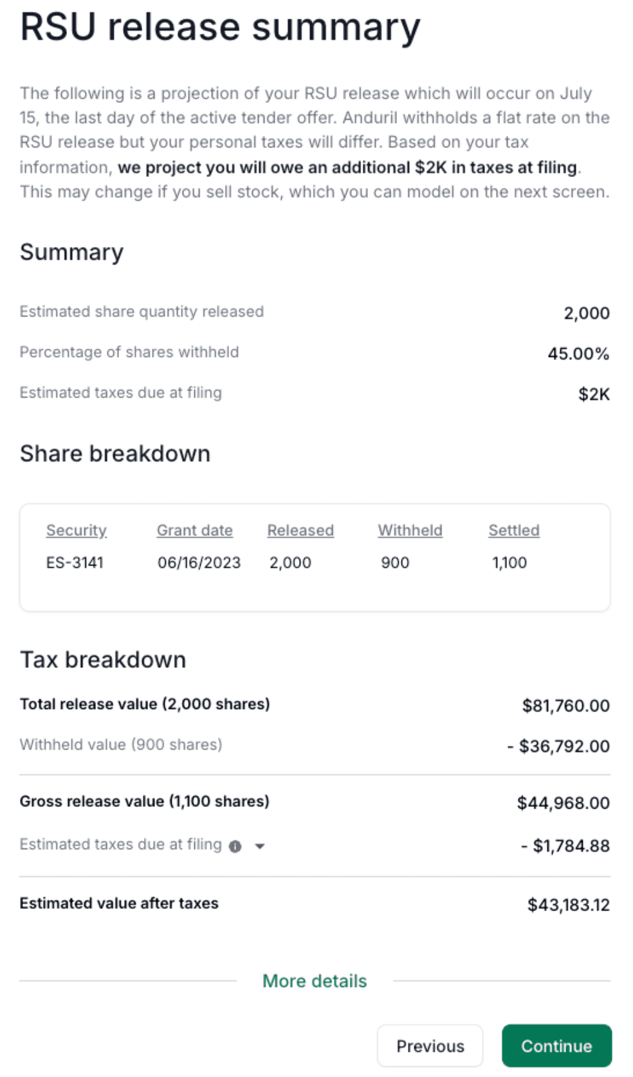Click the $81,760.00 total release value
This screenshot has width=633, height=1077.
(x=565, y=706)
